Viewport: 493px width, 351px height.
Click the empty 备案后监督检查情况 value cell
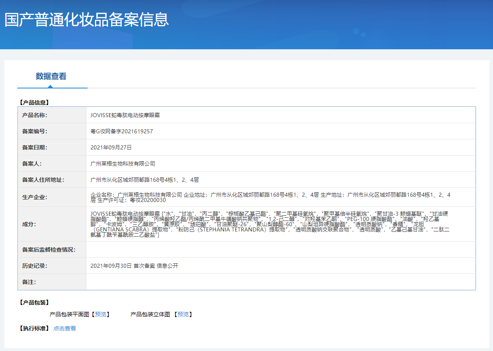[280, 250]
